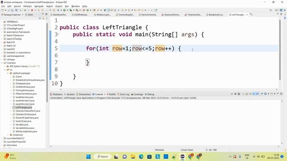Switch to the JUnit view tab
Screen dimensions: 287x161
click(29, 15)
